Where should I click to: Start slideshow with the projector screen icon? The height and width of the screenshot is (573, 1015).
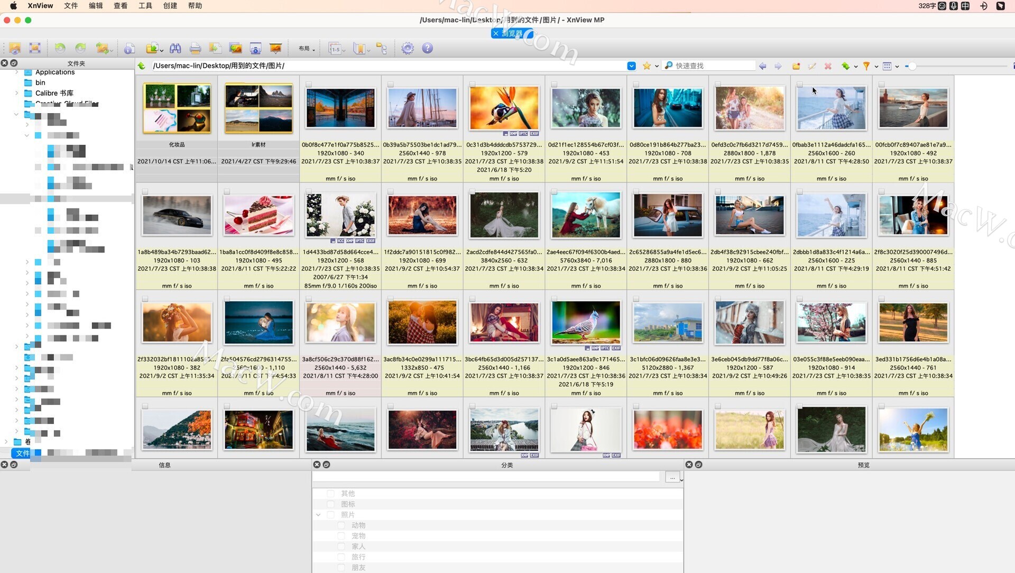tap(275, 49)
